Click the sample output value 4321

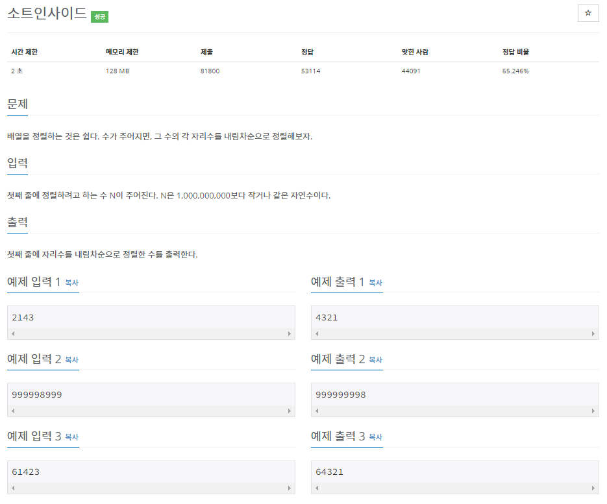click(x=327, y=318)
